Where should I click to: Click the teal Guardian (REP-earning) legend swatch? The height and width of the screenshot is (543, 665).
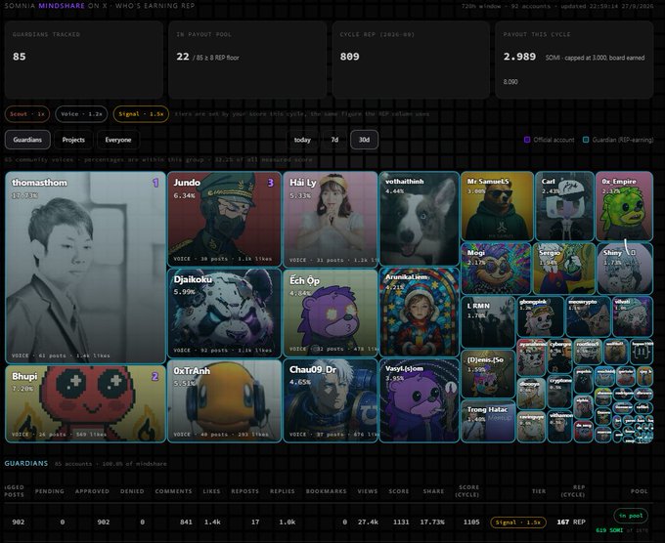(x=586, y=140)
